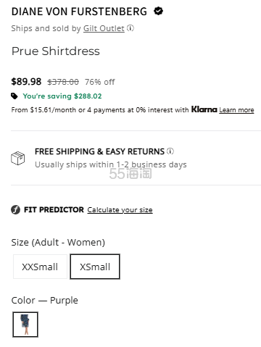261x347 pixels.
Task: Open the Gilt Outlet seller link
Action: (x=104, y=28)
